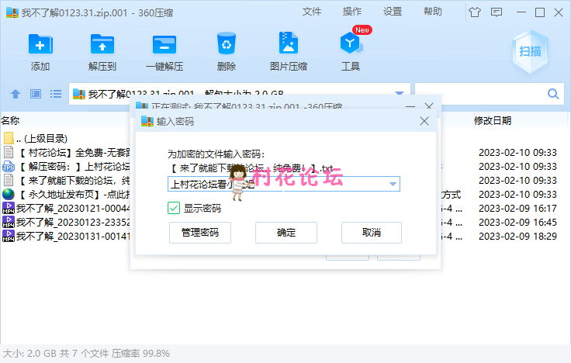Screen dimensions: 571x363
Task: Select the globe link file 永久地址发布页
Action: (9, 194)
